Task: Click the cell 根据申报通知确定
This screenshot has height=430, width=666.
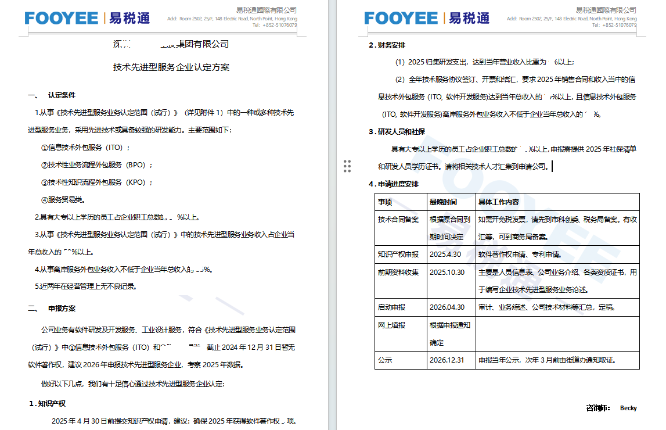Action: coord(450,334)
